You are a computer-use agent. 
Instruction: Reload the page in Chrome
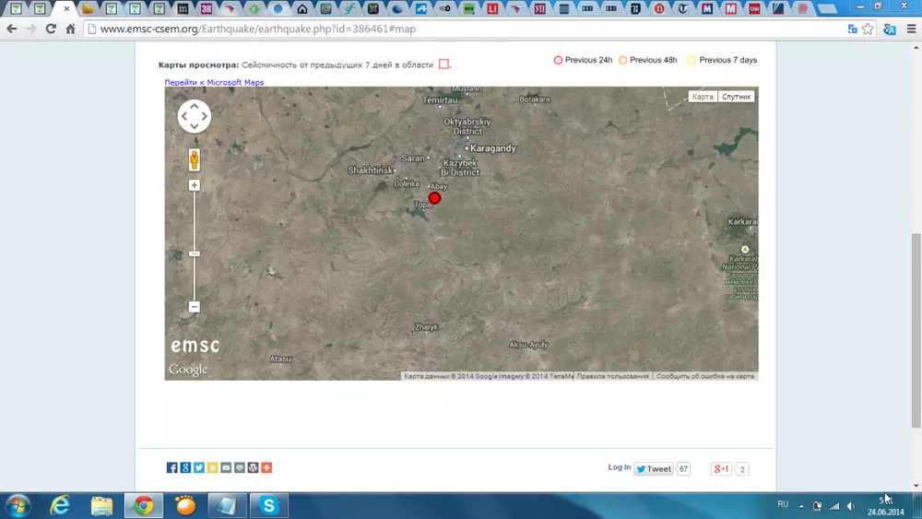pyautogui.click(x=51, y=29)
